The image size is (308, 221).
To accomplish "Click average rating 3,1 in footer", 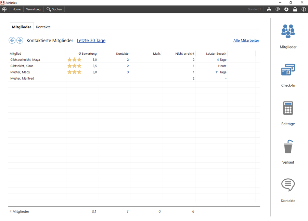I will click(x=94, y=211).
